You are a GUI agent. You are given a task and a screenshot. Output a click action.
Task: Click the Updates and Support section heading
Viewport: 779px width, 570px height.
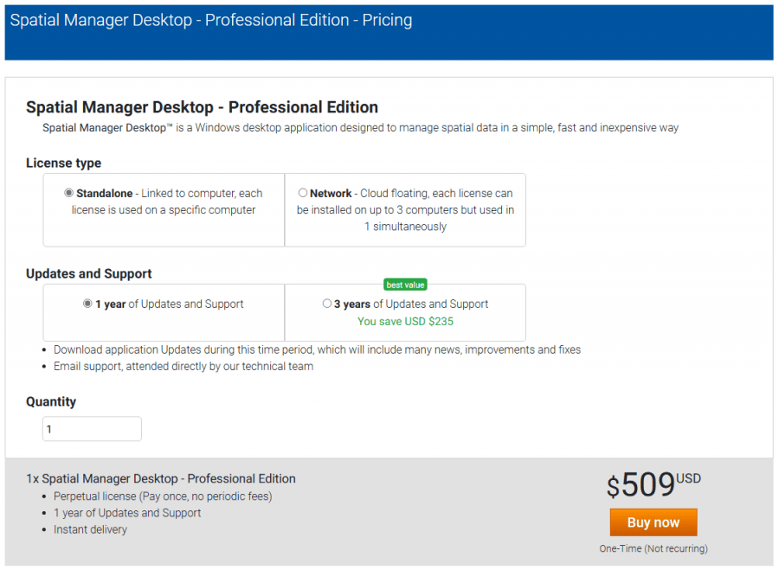point(87,273)
